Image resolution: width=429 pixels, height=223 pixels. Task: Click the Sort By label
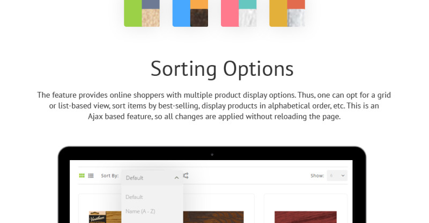coord(110,176)
